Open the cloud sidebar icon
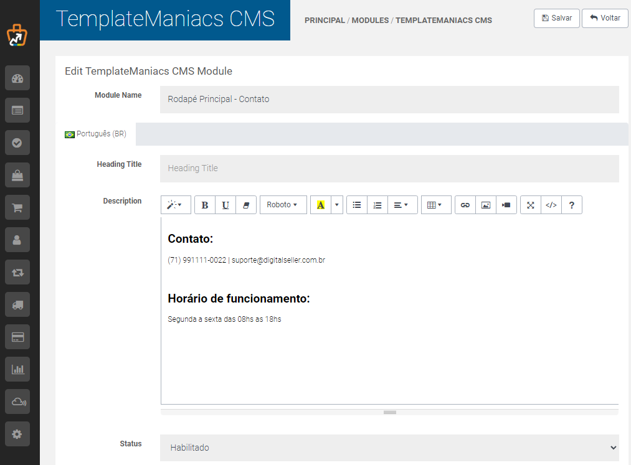Screen dimensions: 631x465 [17, 402]
